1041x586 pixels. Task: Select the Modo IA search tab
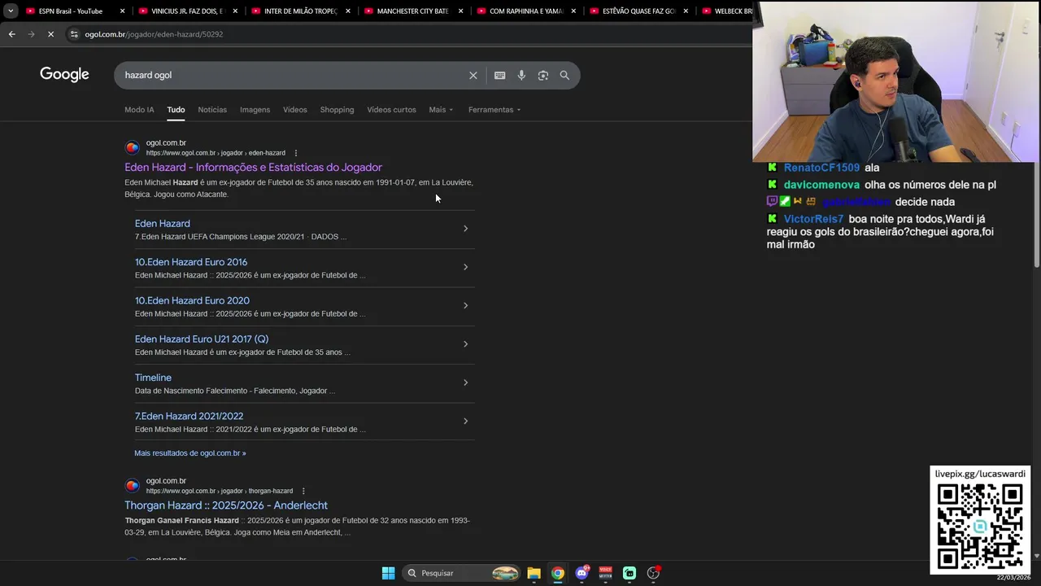139,110
